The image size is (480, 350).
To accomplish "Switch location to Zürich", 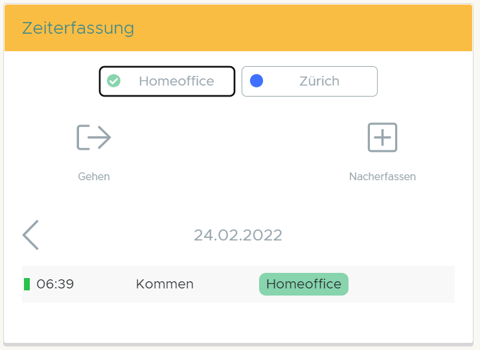I will click(x=309, y=81).
